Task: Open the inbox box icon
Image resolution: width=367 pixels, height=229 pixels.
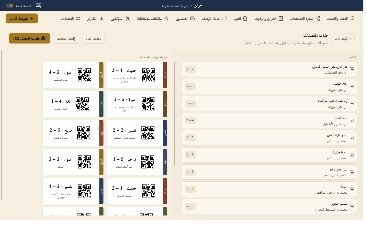Action: (192, 19)
